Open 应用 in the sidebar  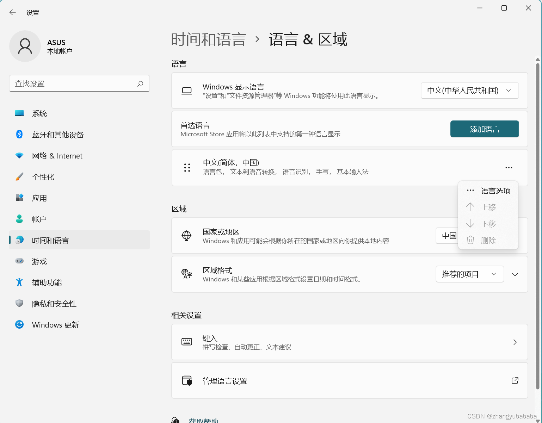[x=80, y=198]
